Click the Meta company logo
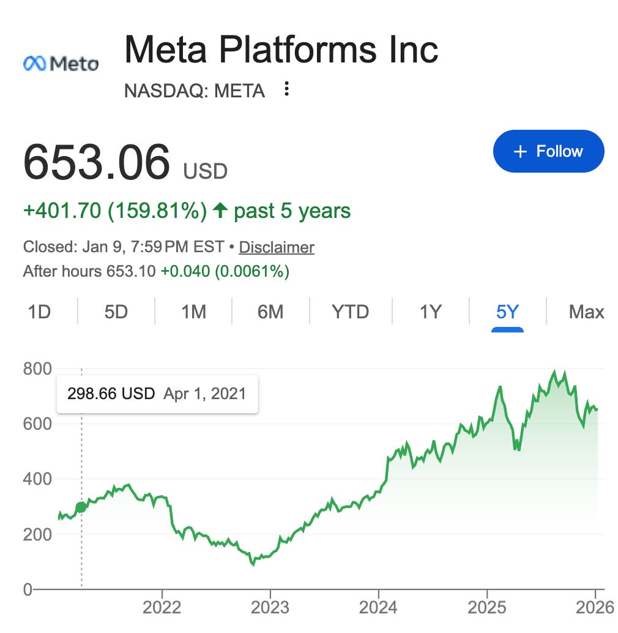This screenshot has height=633, width=618. click(x=61, y=64)
